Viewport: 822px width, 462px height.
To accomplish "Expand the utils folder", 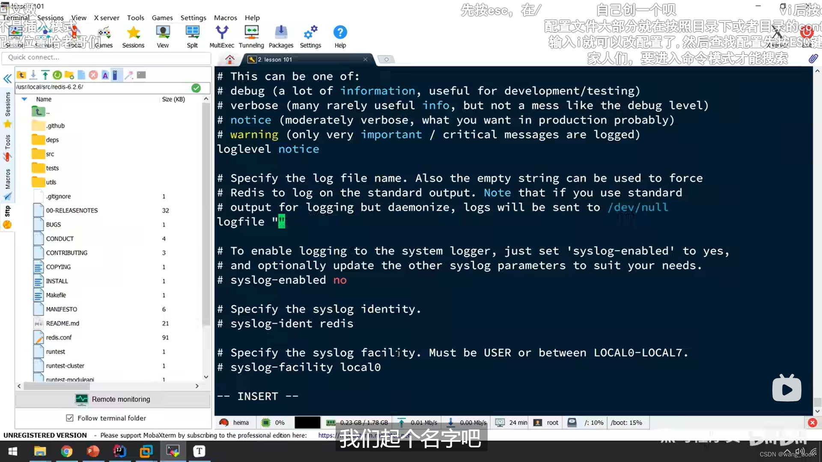I will click(51, 182).
